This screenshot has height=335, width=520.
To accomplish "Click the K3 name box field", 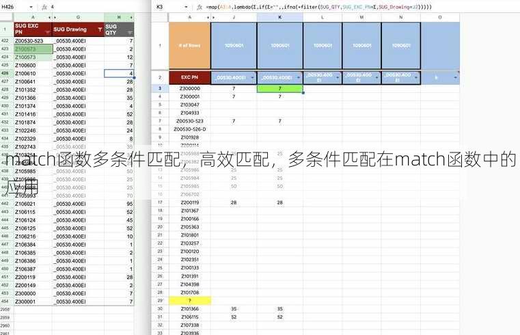I will [169, 7].
